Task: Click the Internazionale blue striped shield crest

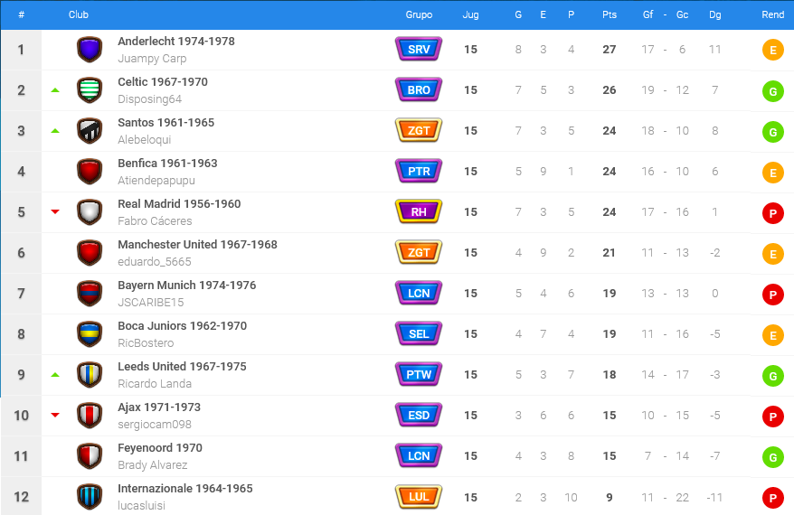Action: pyautogui.click(x=90, y=497)
